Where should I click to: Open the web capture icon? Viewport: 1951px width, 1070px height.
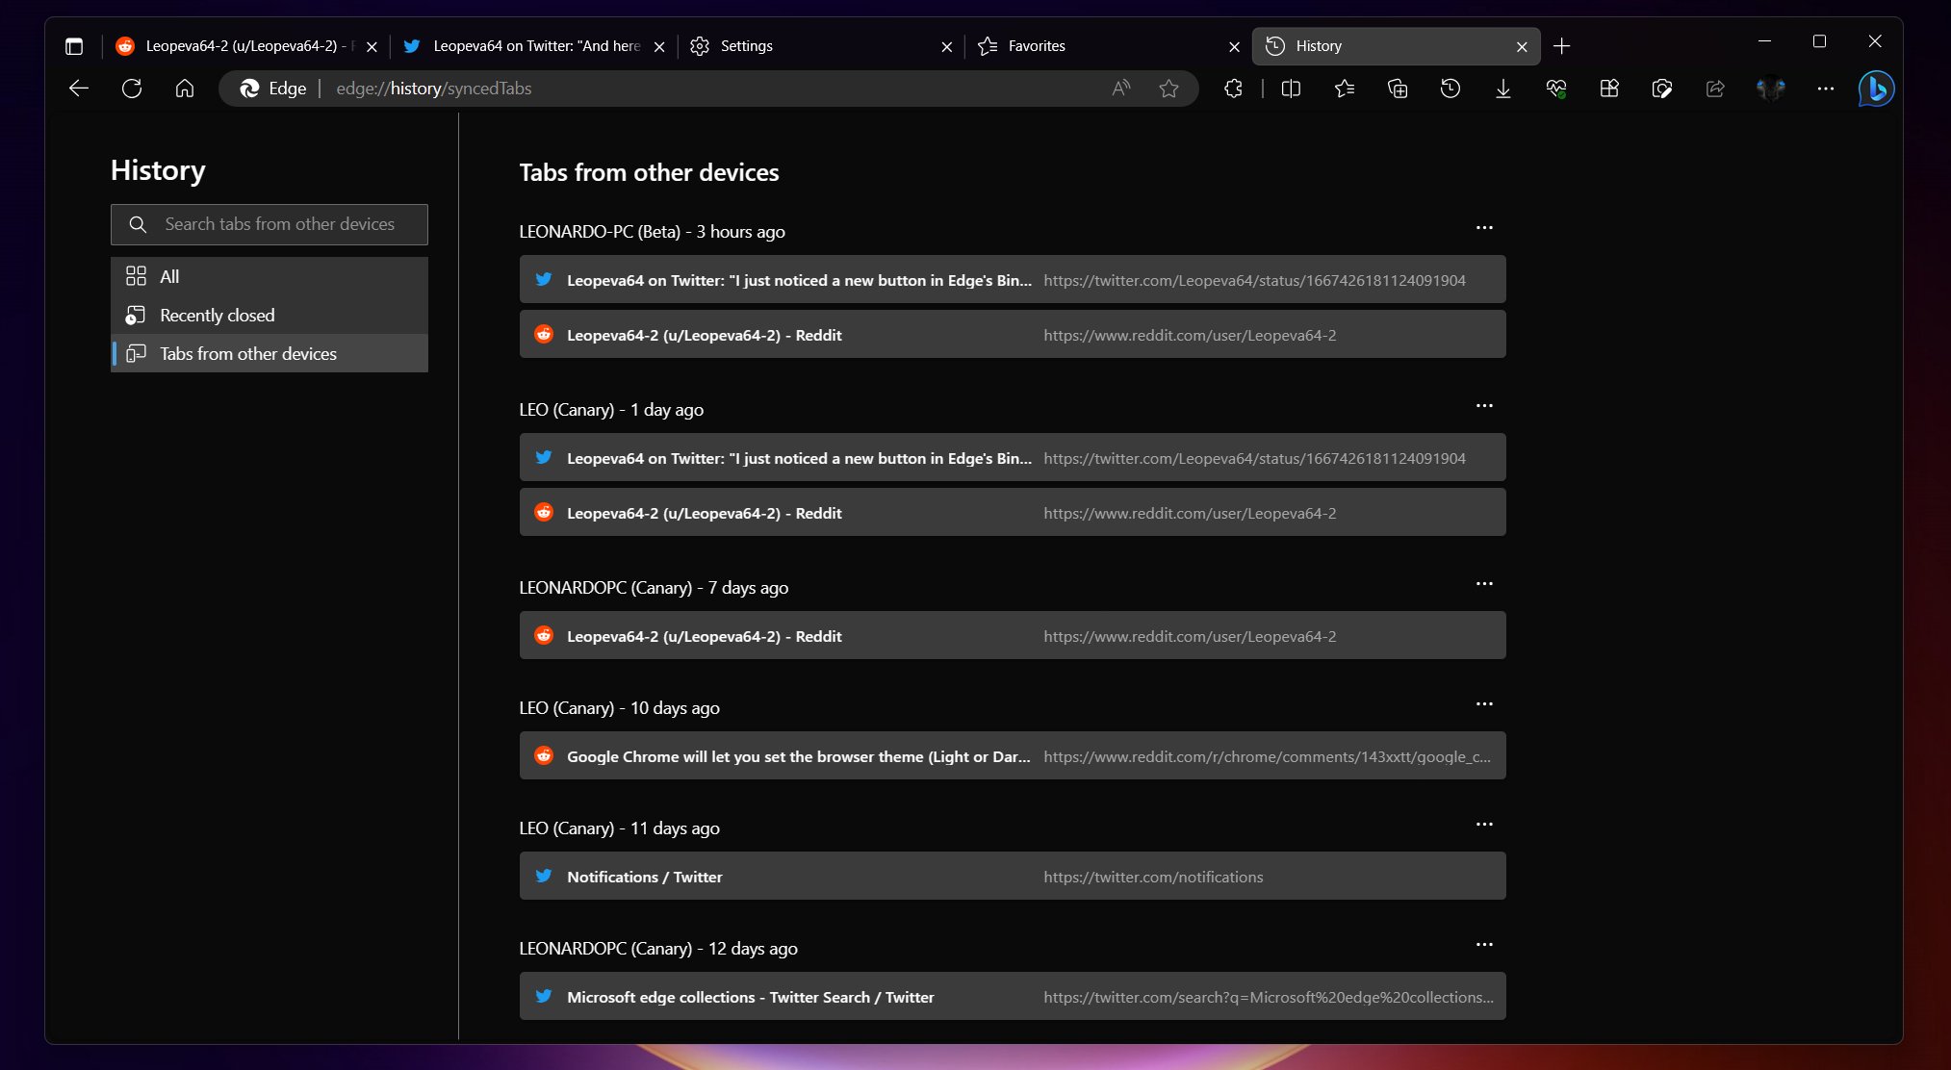[1662, 89]
